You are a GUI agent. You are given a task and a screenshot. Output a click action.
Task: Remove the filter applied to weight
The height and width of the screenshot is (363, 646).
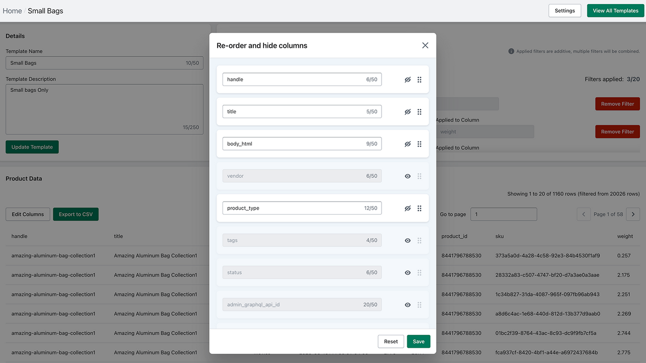tap(617, 132)
